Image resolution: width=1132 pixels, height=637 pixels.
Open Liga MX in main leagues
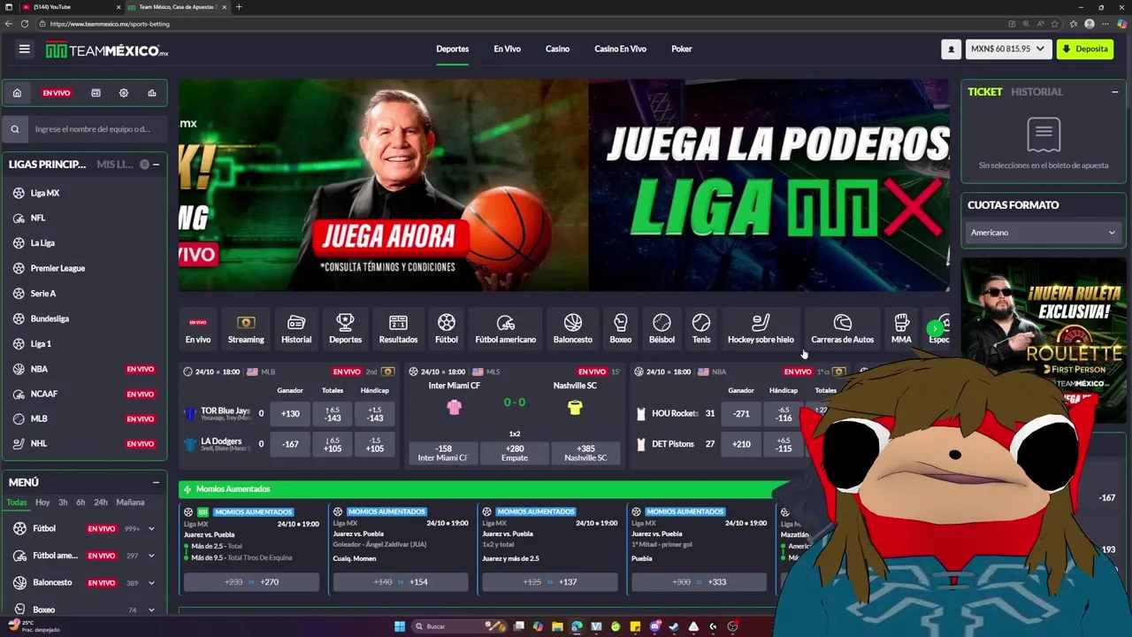(45, 193)
